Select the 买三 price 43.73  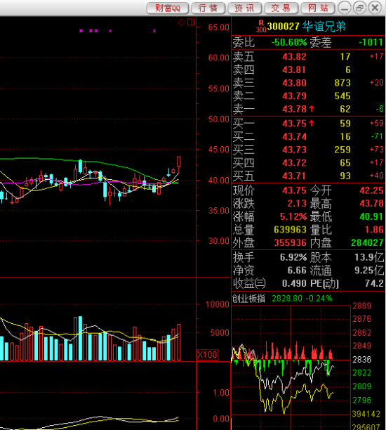pyautogui.click(x=295, y=150)
